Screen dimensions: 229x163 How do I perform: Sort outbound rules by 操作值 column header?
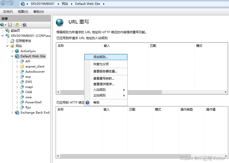tap(216, 110)
